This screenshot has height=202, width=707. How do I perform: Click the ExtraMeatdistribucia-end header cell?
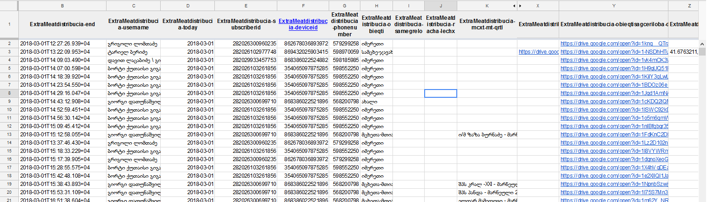click(x=62, y=25)
